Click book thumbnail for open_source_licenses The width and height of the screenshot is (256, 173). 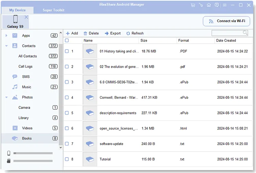pyautogui.click(x=90, y=128)
